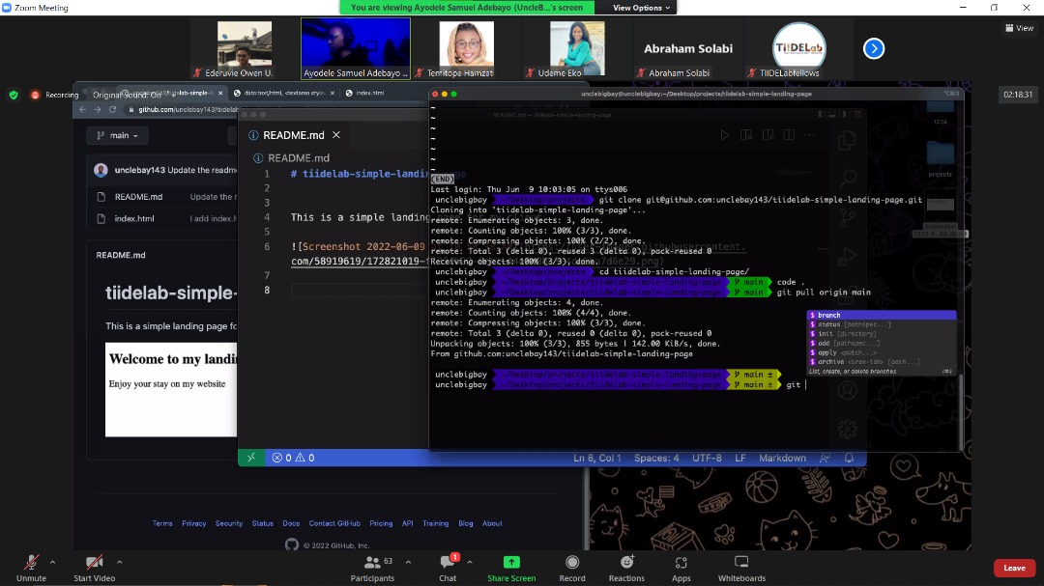Open the main branch dropdown on GitHub
Viewport: 1044px width, 586px height.
click(x=117, y=136)
